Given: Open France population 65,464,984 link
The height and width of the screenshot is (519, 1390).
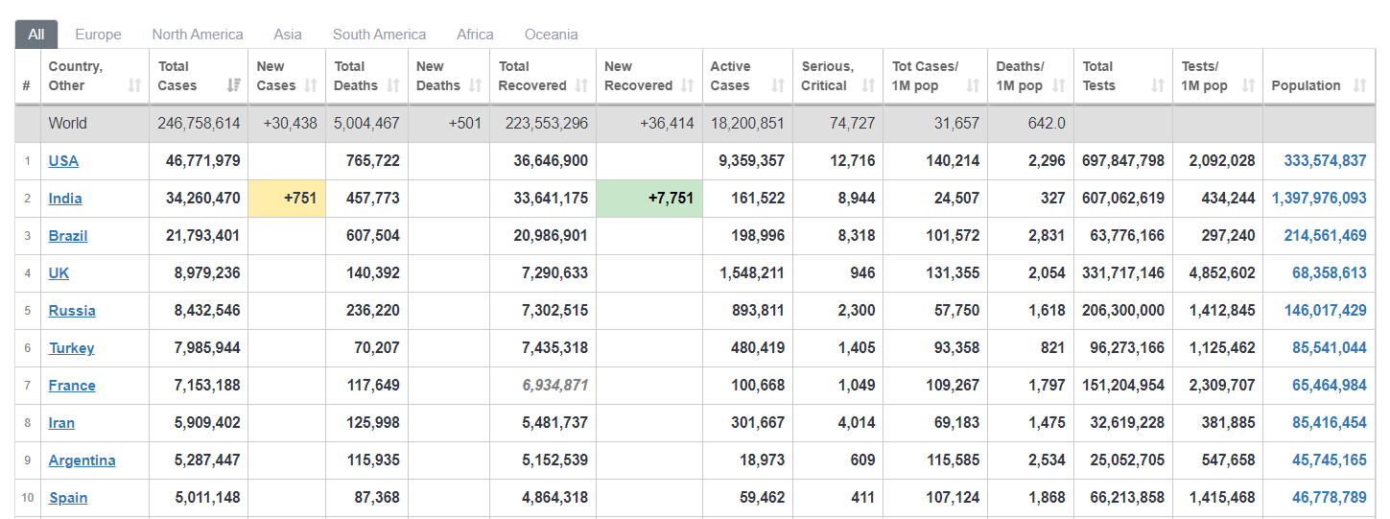Looking at the screenshot, I should tap(1330, 386).
